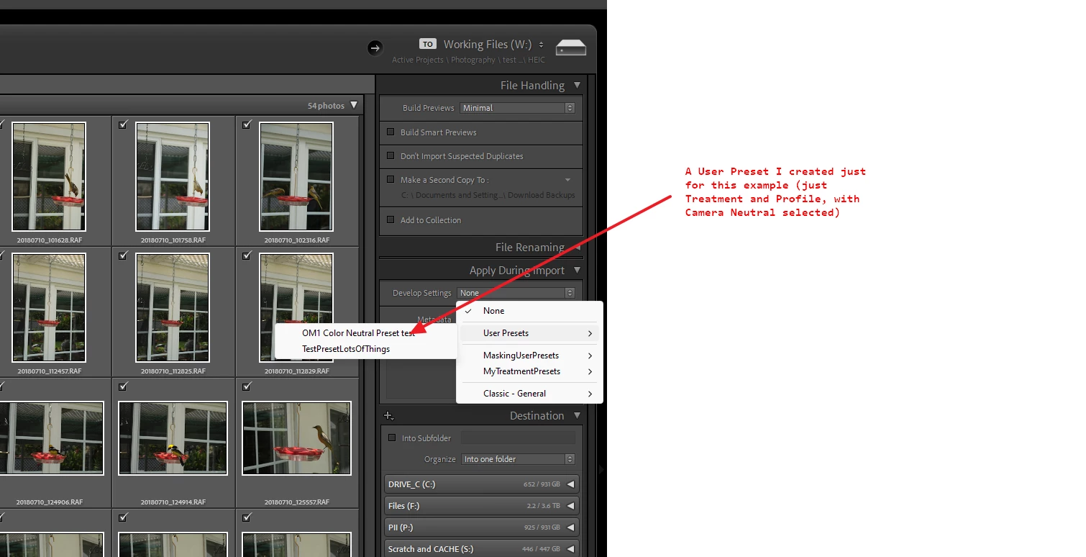Click the arrow icon before the TO destination
1086x557 pixels.
click(375, 47)
